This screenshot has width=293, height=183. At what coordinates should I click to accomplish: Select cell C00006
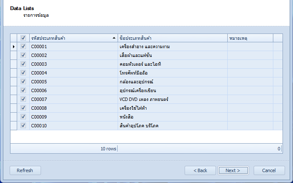click(x=74, y=90)
